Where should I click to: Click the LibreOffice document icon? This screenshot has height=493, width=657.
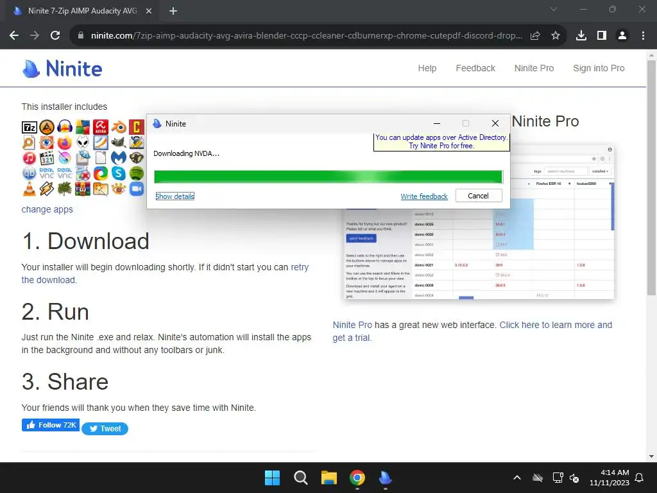pos(101,158)
